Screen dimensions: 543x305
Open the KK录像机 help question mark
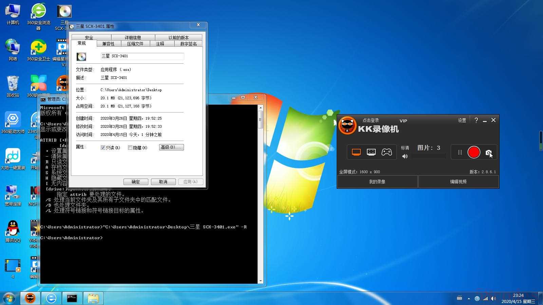tap(476, 120)
